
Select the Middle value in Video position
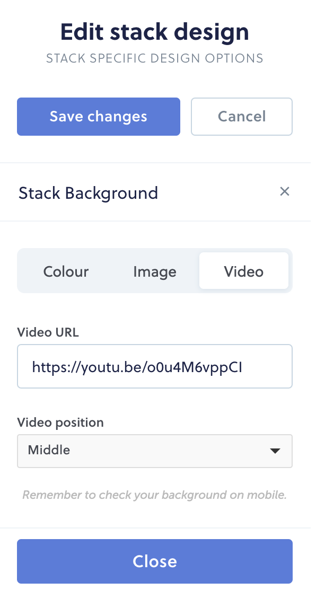click(x=49, y=450)
